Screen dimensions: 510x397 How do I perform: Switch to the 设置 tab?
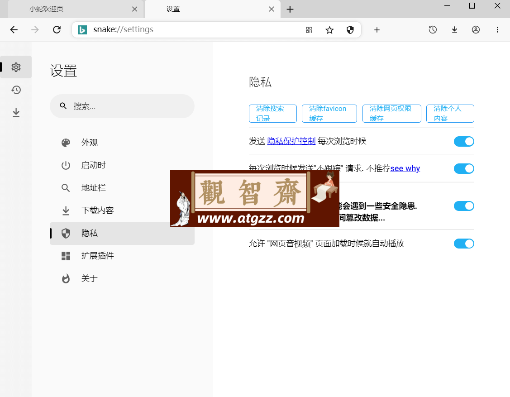pos(213,9)
